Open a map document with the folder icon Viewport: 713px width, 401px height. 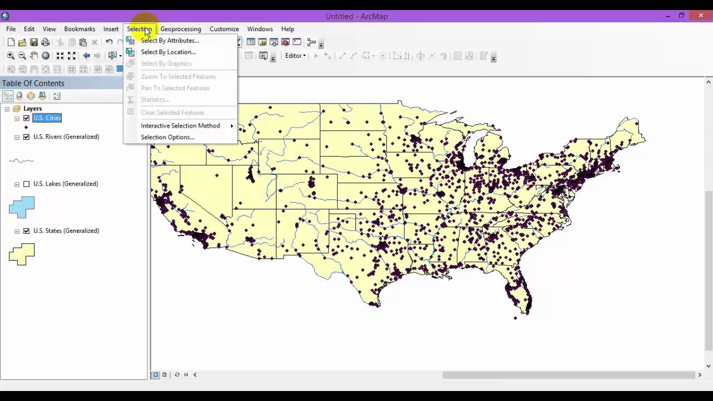click(x=22, y=42)
